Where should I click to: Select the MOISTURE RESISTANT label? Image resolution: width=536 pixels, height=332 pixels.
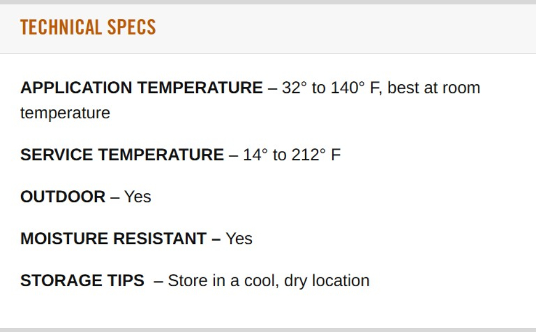[113, 238]
